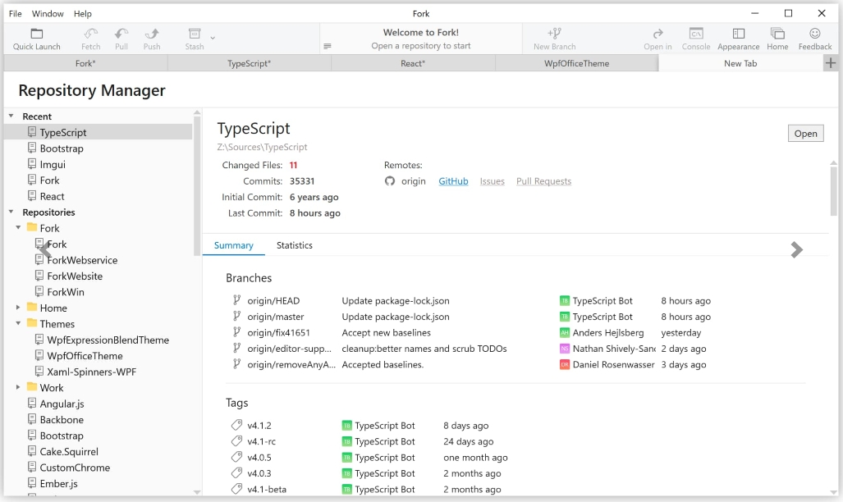The image size is (843, 502).
Task: Open the Console icon
Action: pos(696,34)
